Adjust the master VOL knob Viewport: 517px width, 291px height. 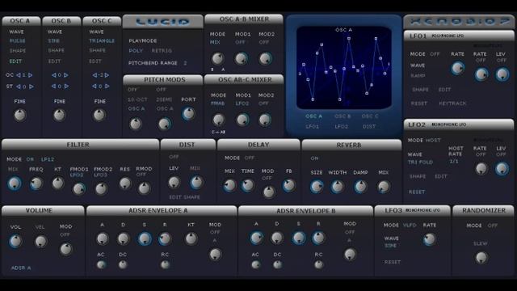(15, 241)
